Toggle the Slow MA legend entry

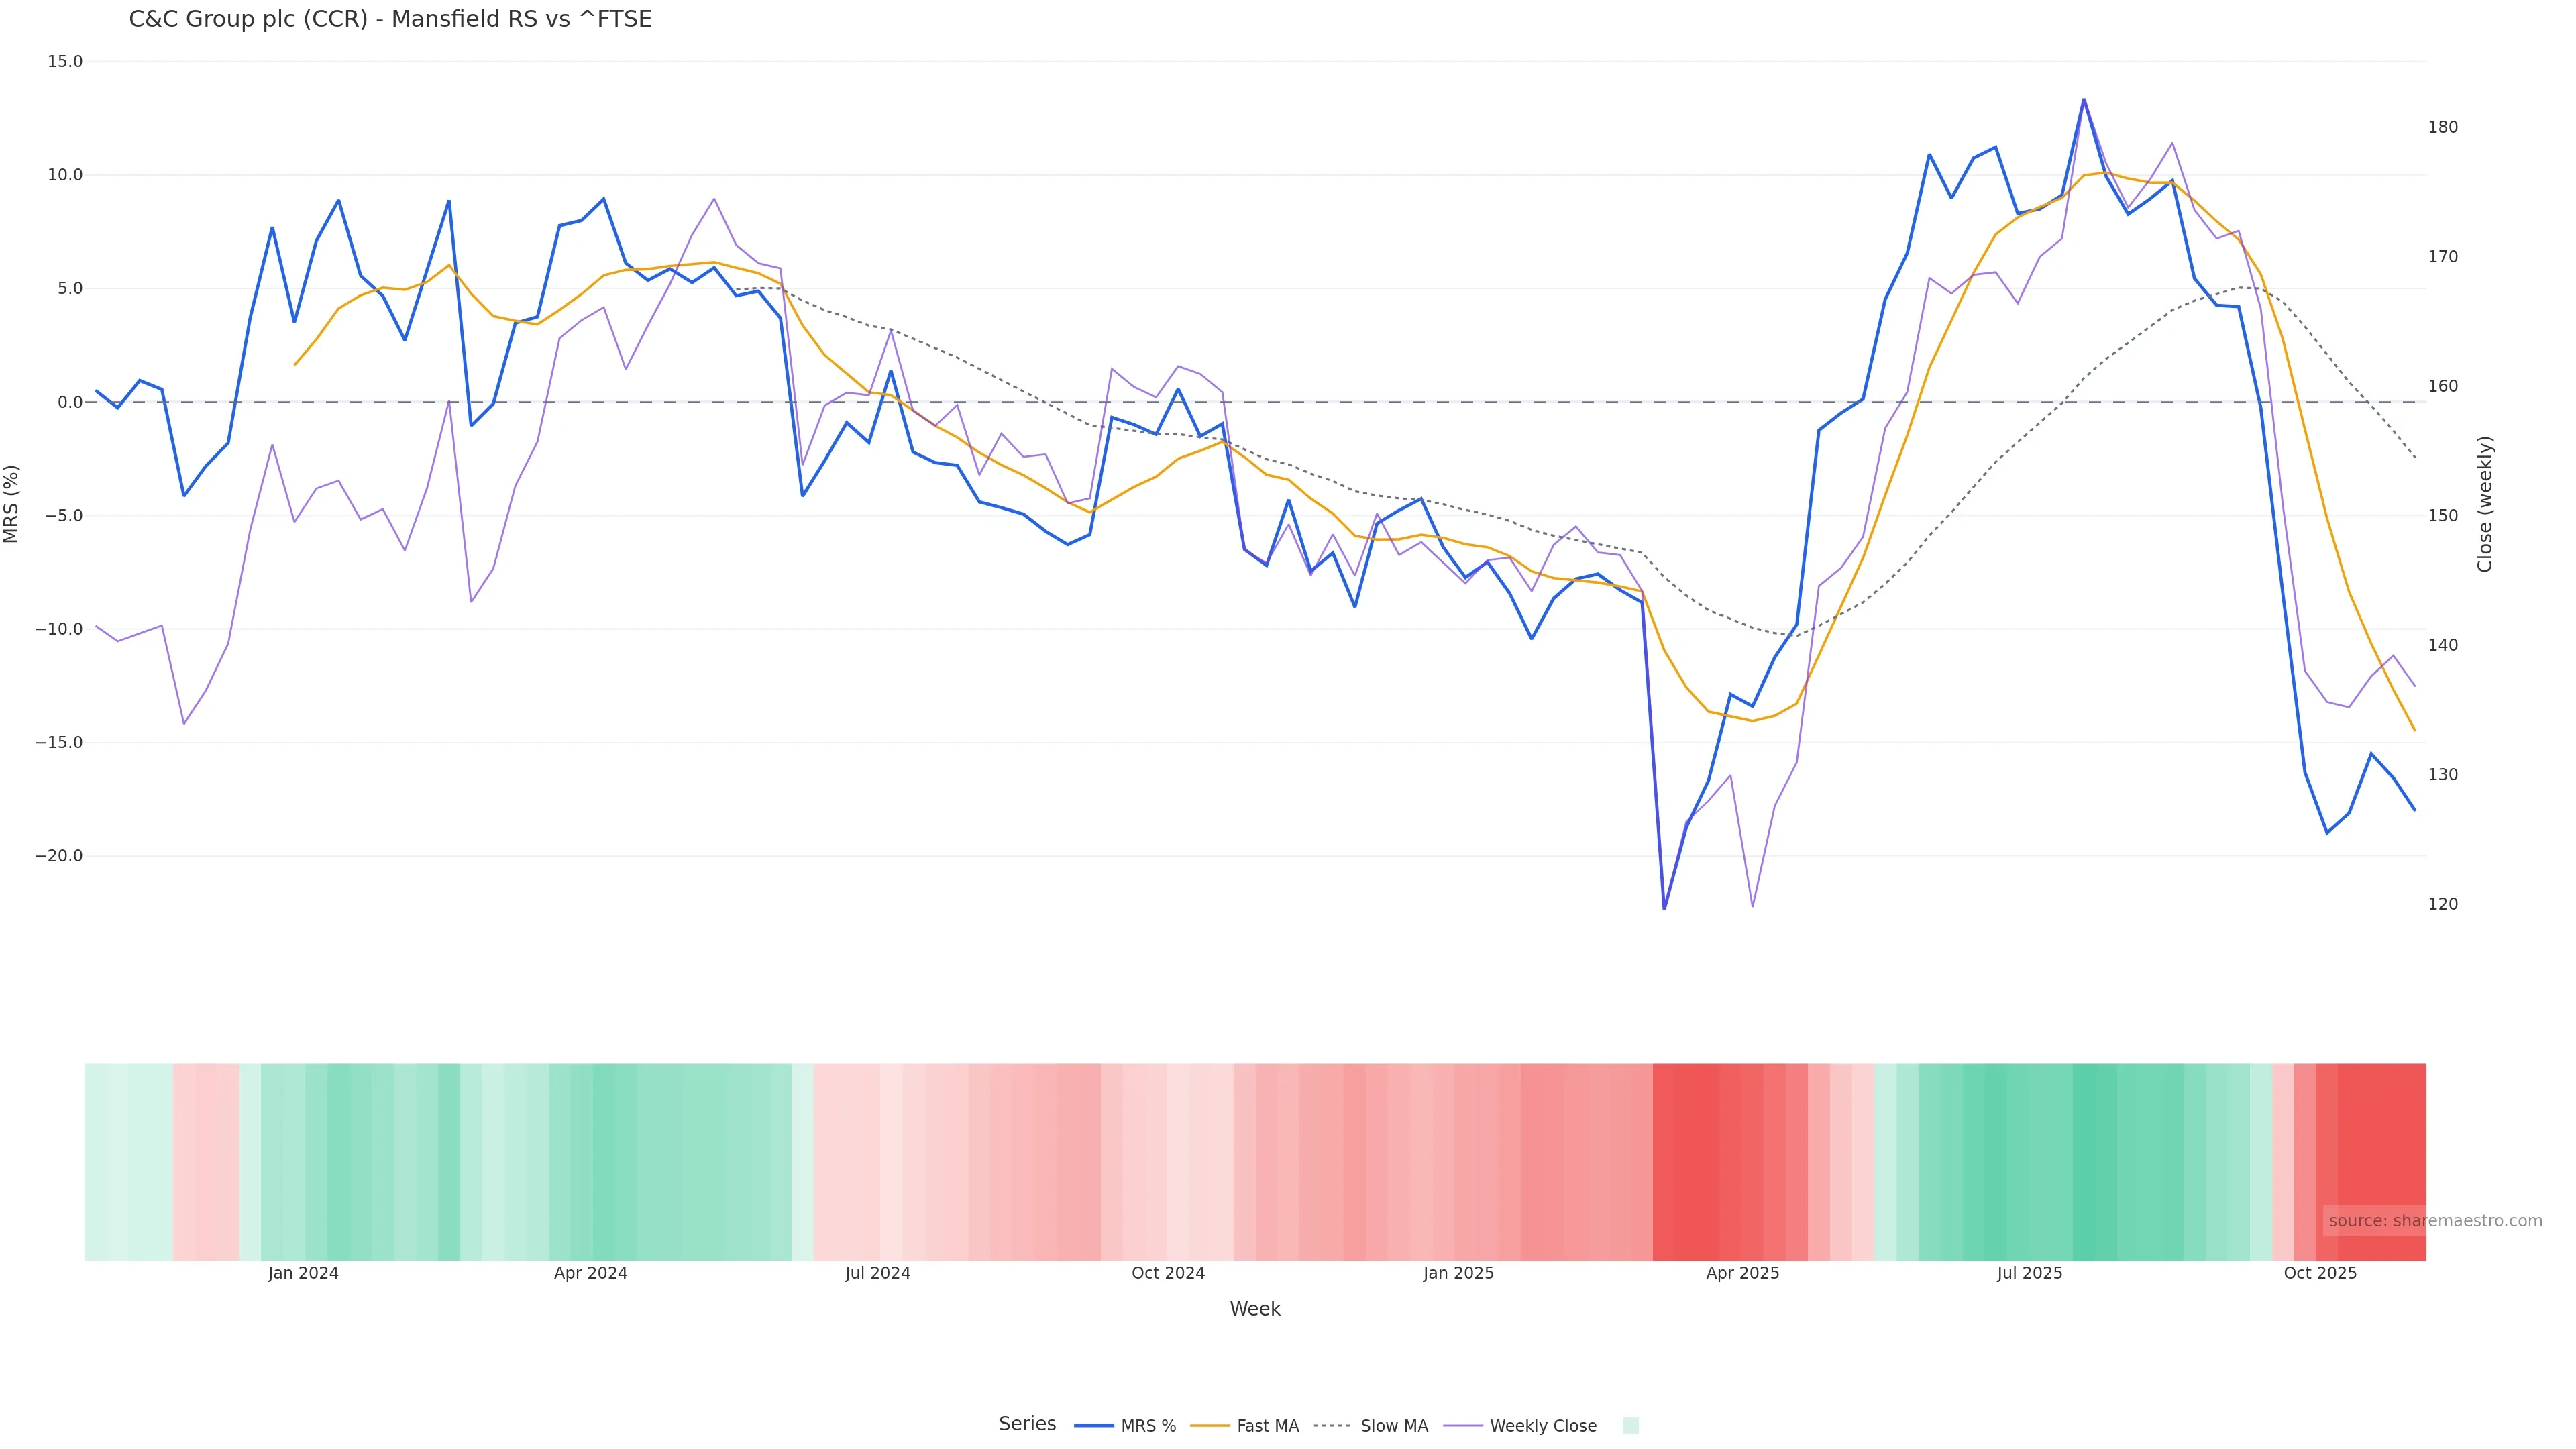click(1394, 1426)
